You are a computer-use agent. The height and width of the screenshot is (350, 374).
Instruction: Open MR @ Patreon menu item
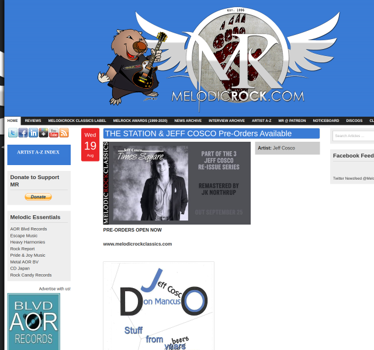click(x=292, y=121)
